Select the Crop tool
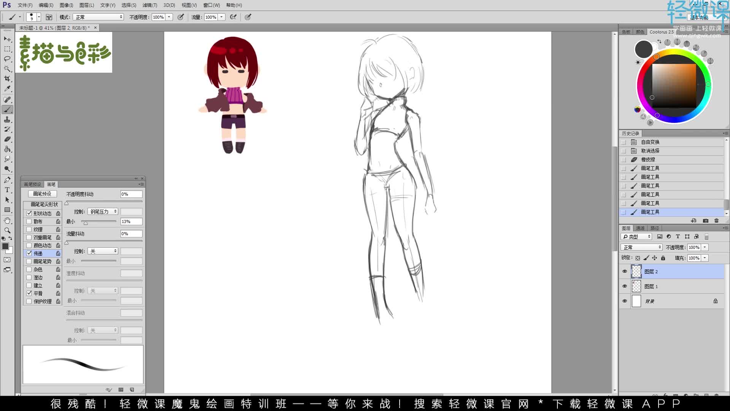The image size is (730, 411). point(7,79)
